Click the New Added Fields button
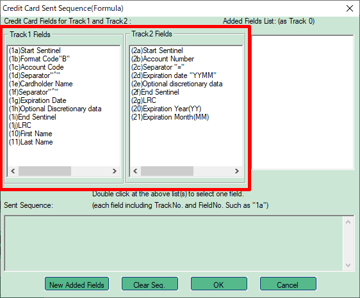The image size is (360, 298). pos(77,284)
